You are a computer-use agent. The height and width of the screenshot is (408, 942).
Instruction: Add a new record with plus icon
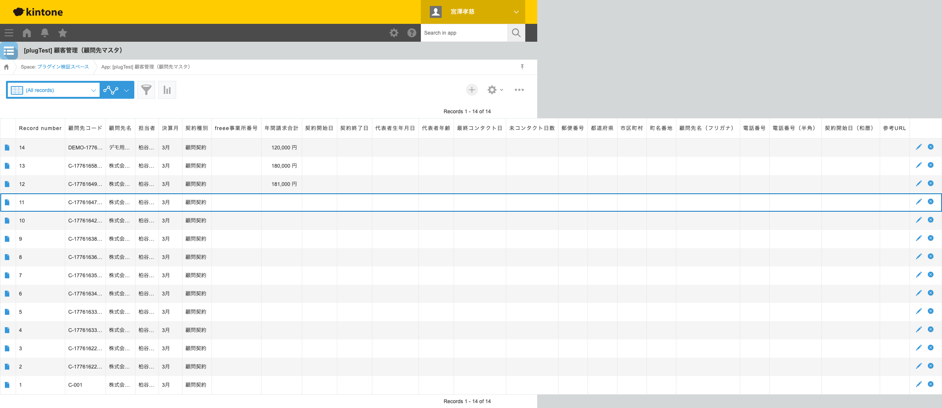tap(472, 90)
